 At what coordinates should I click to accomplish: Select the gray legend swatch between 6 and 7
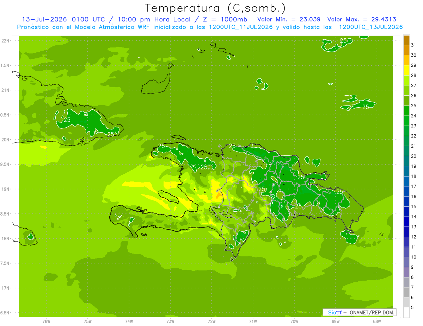(406, 293)
